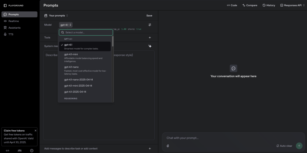Generate system message with sparkle icon

click(150, 46)
